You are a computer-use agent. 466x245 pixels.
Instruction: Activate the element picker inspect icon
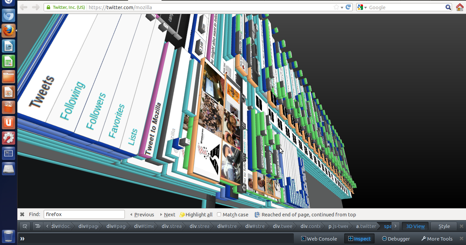click(x=25, y=226)
